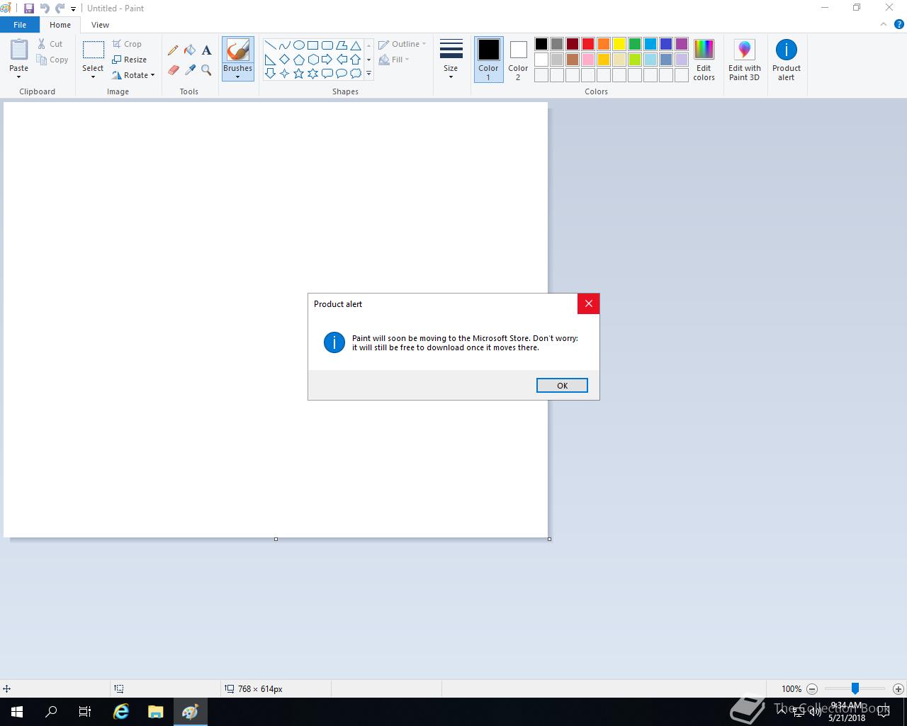Collapse the ribbon with the chevron

pos(884,24)
